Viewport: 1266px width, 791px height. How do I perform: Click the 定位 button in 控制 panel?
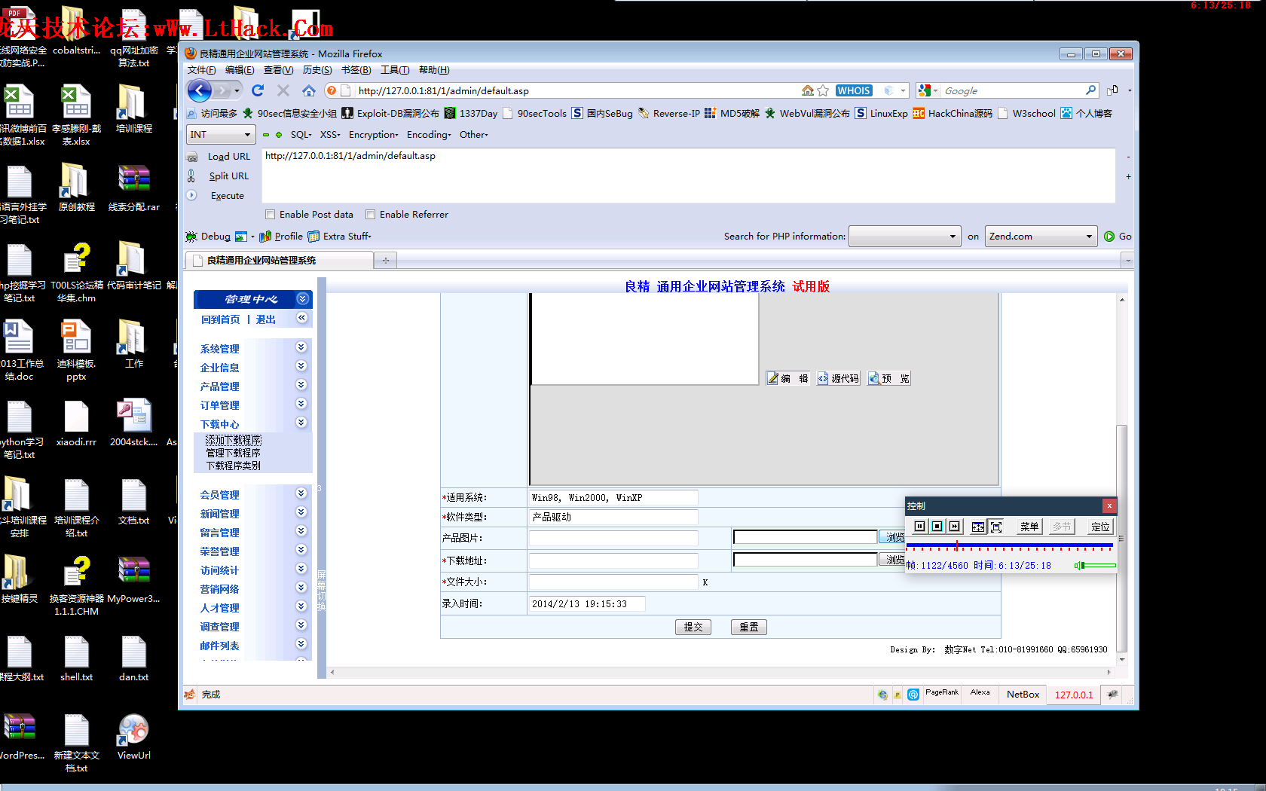click(x=1099, y=527)
